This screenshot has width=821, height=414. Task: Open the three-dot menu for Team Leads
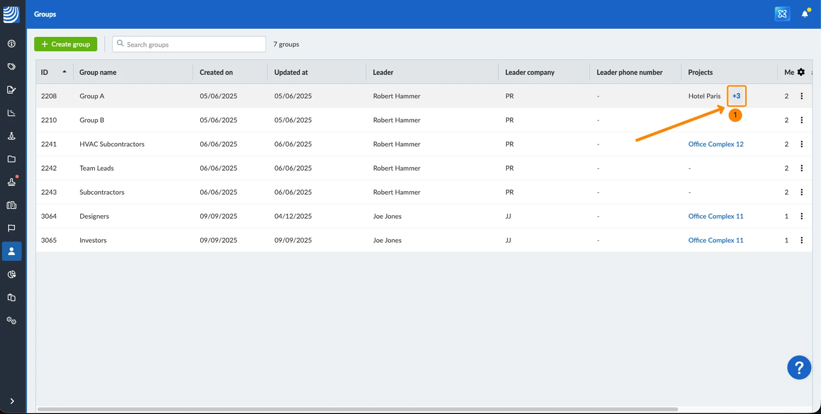click(802, 168)
